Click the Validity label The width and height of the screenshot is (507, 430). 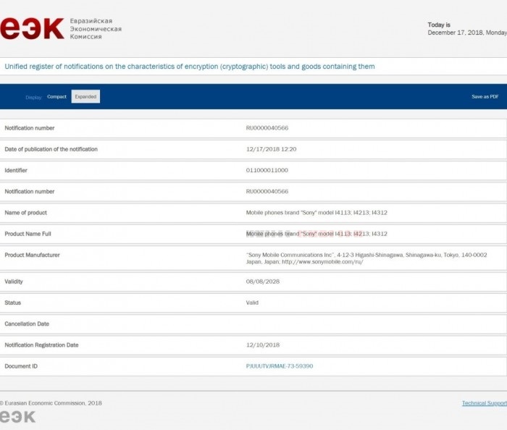(14, 282)
